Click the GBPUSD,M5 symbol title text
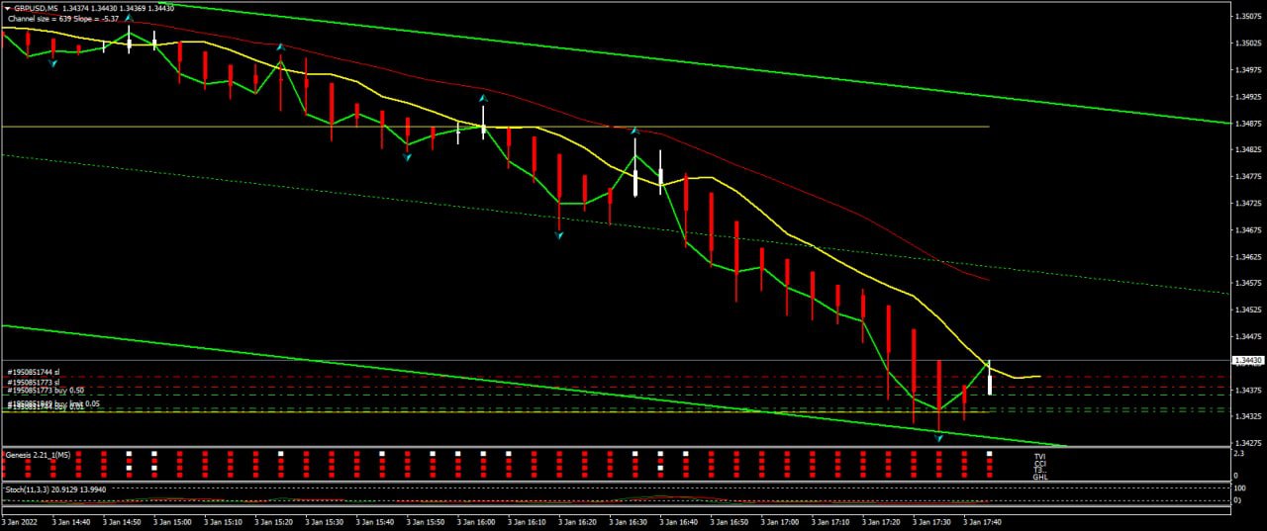This screenshot has width=1267, height=531. (36, 8)
